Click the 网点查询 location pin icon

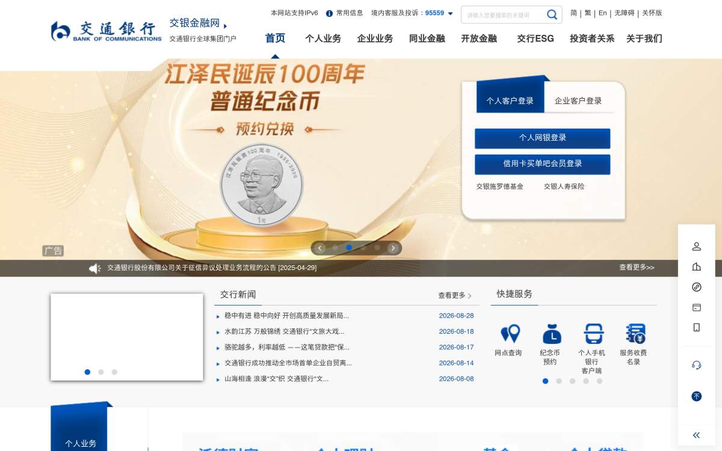click(x=510, y=334)
